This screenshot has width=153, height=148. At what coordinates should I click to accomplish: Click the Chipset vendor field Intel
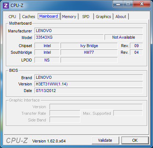pyautogui.click(x=47, y=46)
